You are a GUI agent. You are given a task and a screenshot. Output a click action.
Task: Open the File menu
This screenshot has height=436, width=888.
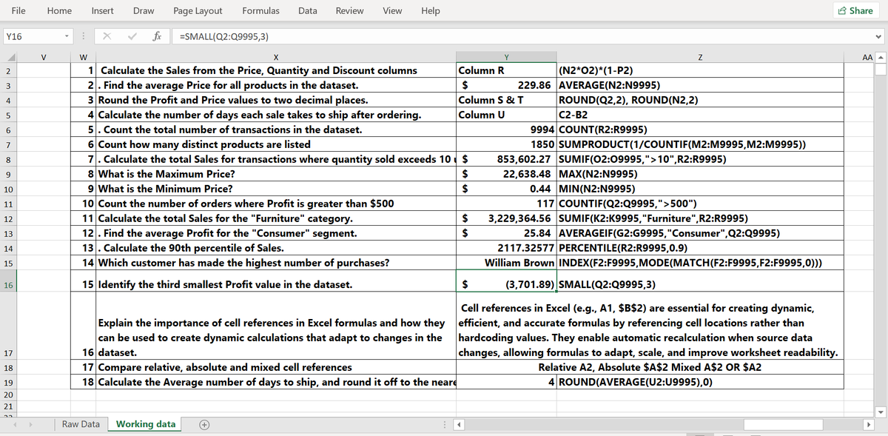19,10
